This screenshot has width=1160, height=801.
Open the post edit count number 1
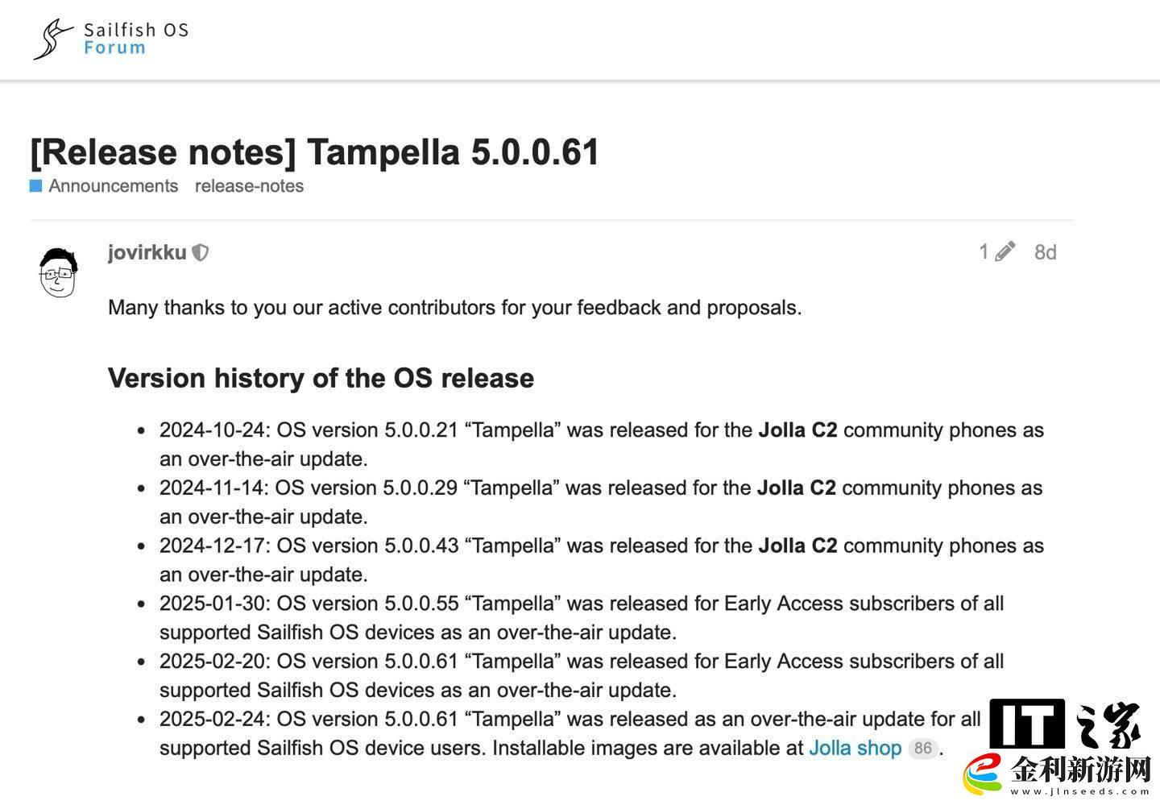click(984, 252)
